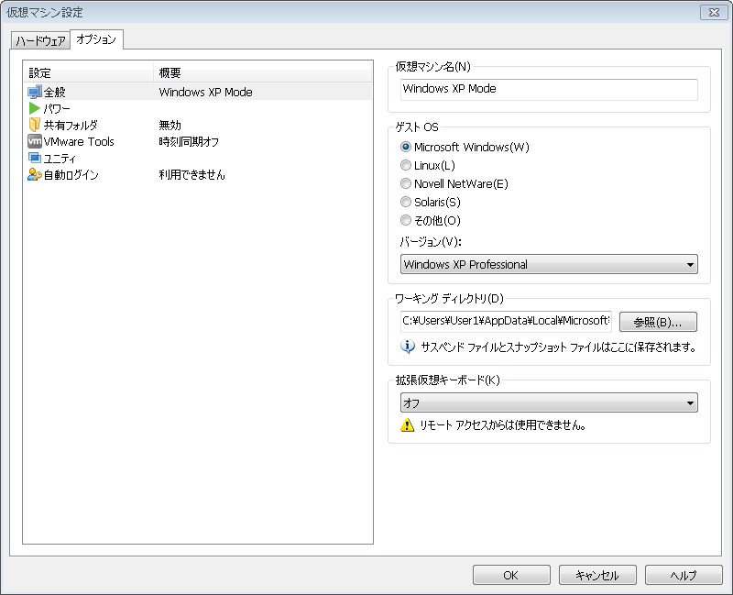Click the green パワー play icon

tap(34, 108)
